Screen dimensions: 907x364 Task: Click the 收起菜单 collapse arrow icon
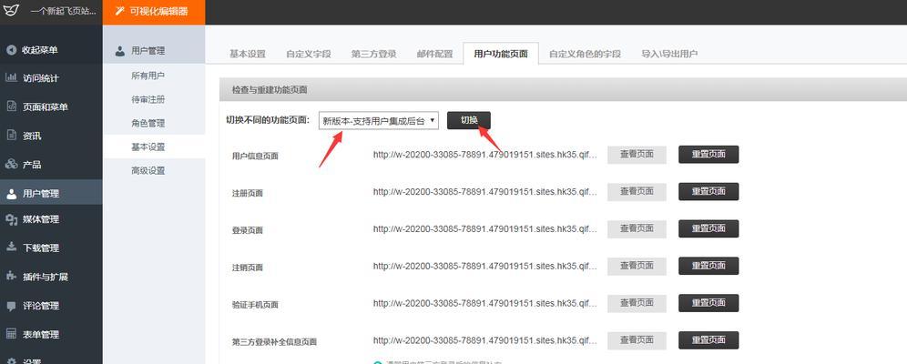point(11,50)
